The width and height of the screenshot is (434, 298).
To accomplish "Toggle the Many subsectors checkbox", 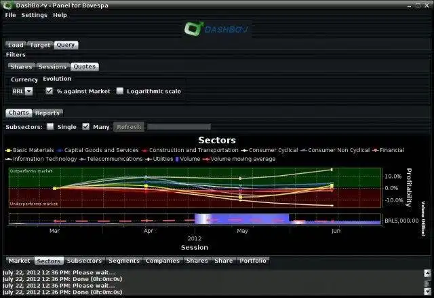I will 86,126.
